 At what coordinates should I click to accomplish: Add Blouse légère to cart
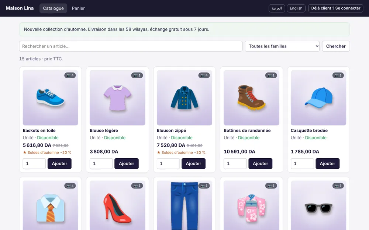point(126,164)
